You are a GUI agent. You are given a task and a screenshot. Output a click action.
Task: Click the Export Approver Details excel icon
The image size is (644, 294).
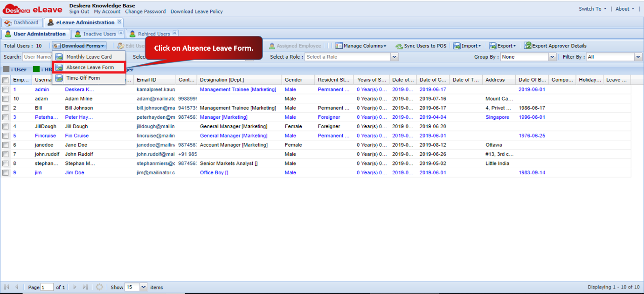[527, 46]
